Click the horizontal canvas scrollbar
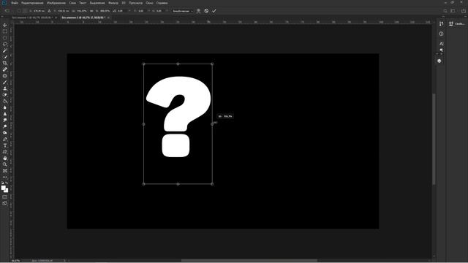The width and height of the screenshot is (468, 263). 249,261
